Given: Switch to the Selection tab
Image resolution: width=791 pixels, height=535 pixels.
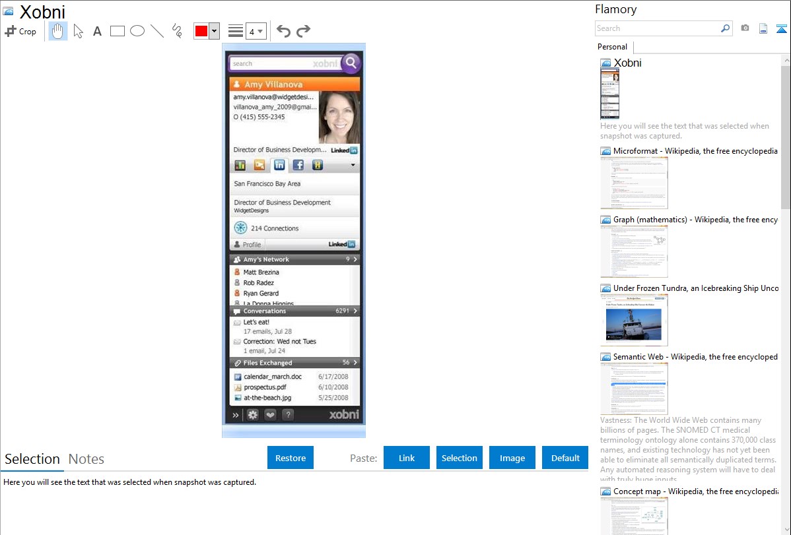Looking at the screenshot, I should 32,459.
